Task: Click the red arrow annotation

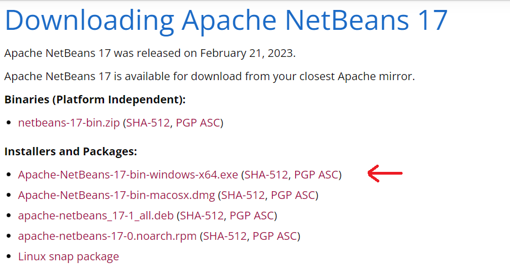Action: point(385,174)
